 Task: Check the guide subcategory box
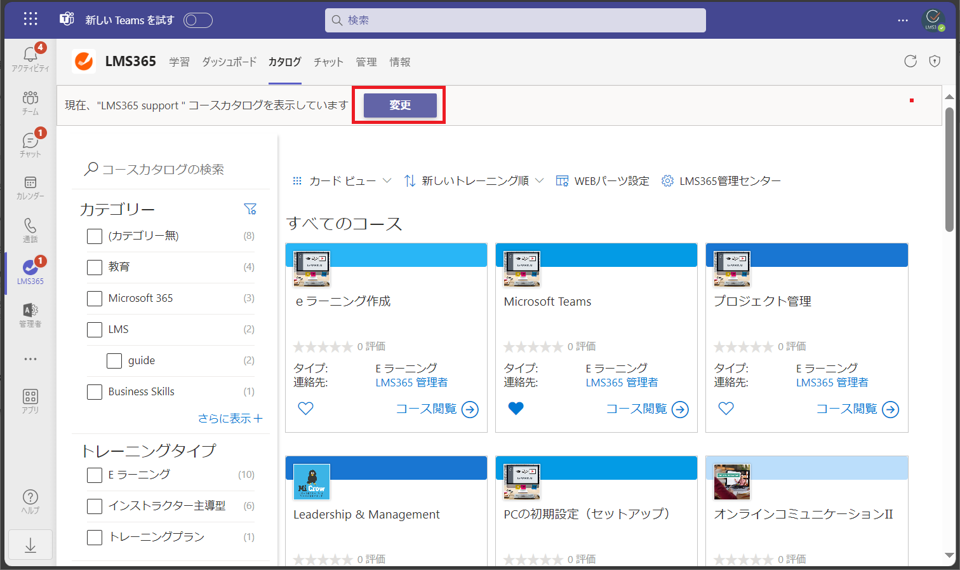(114, 361)
